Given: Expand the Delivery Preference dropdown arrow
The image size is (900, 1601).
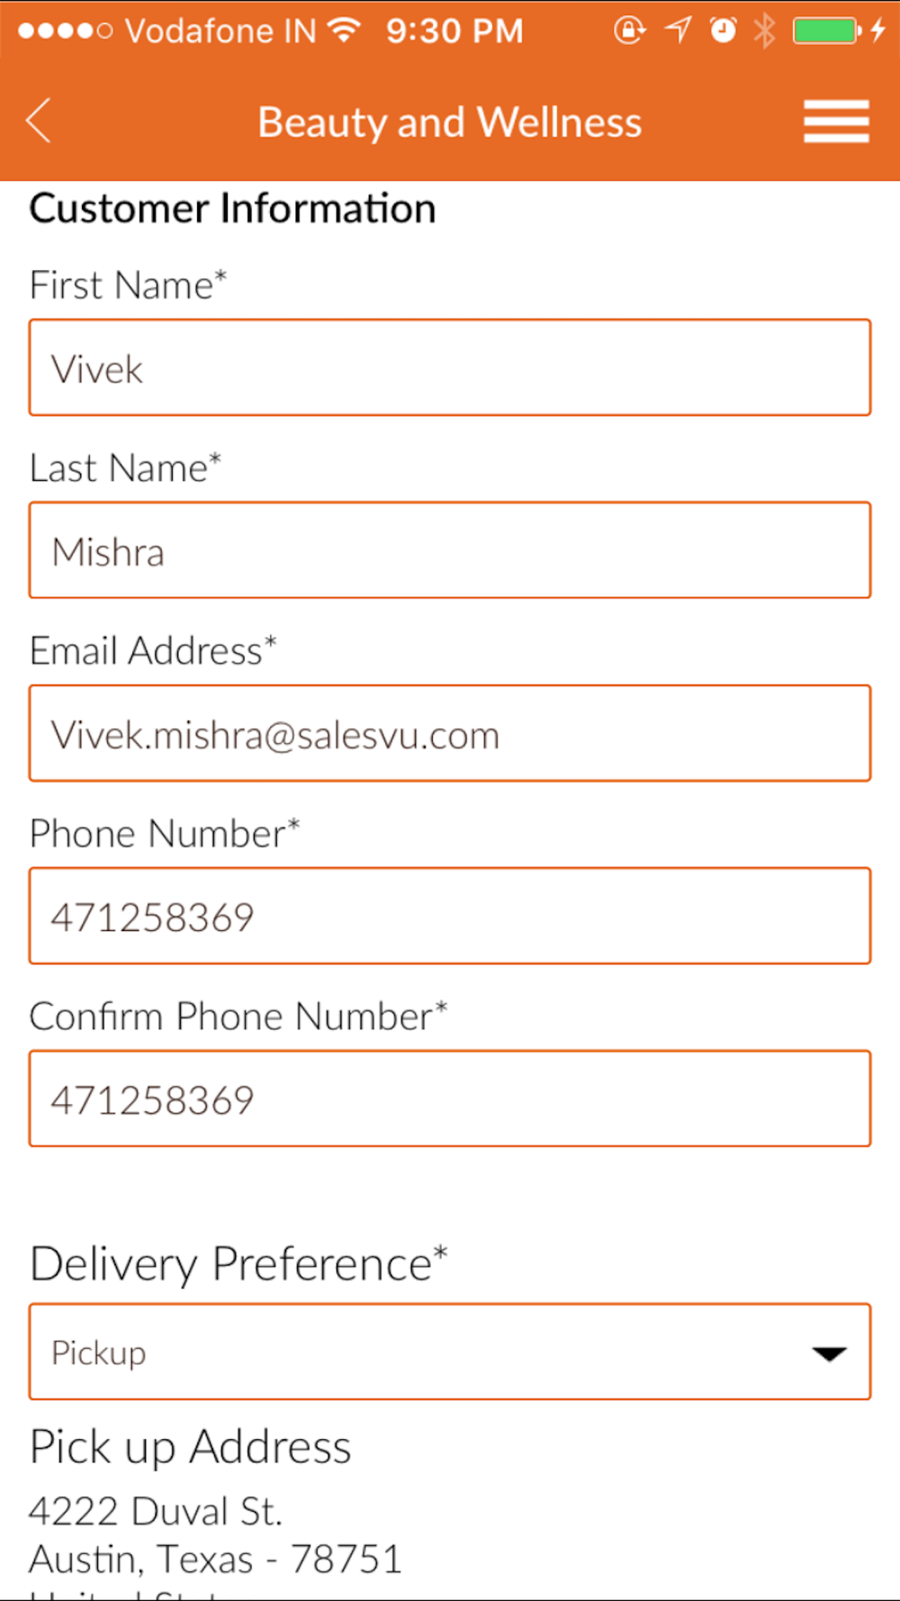Looking at the screenshot, I should click(x=829, y=1353).
